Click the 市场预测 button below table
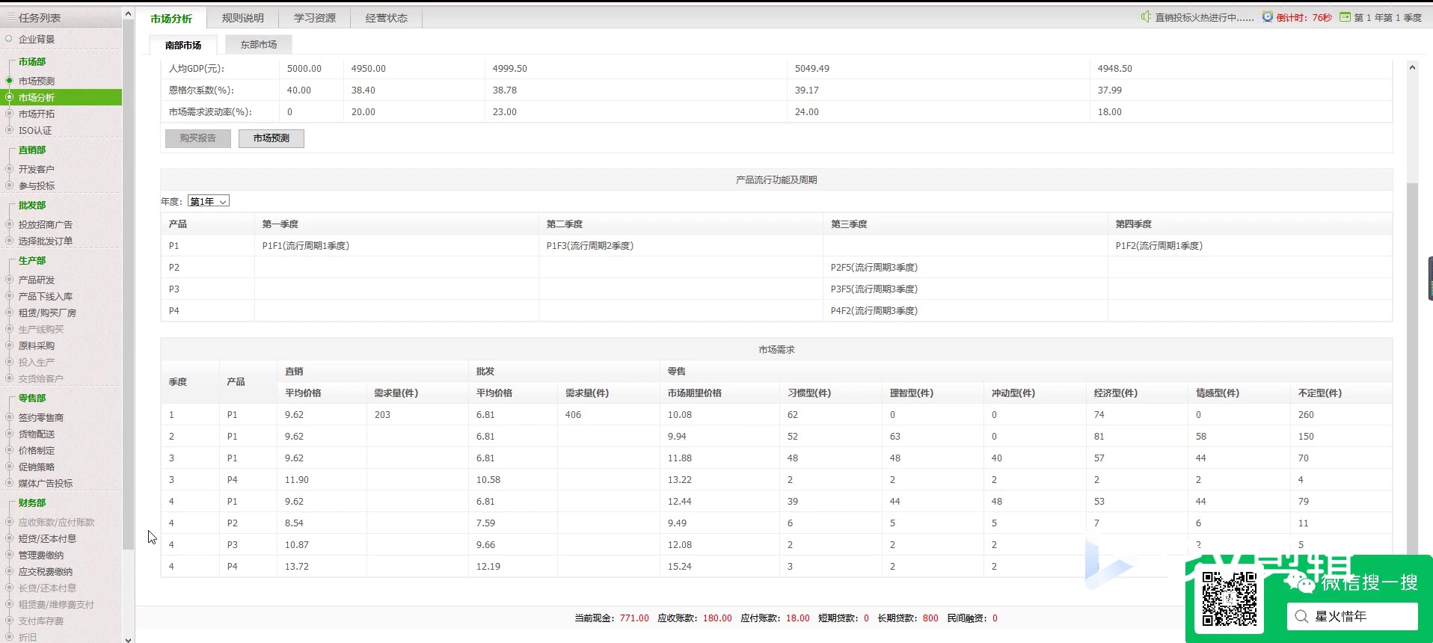 pos(271,138)
